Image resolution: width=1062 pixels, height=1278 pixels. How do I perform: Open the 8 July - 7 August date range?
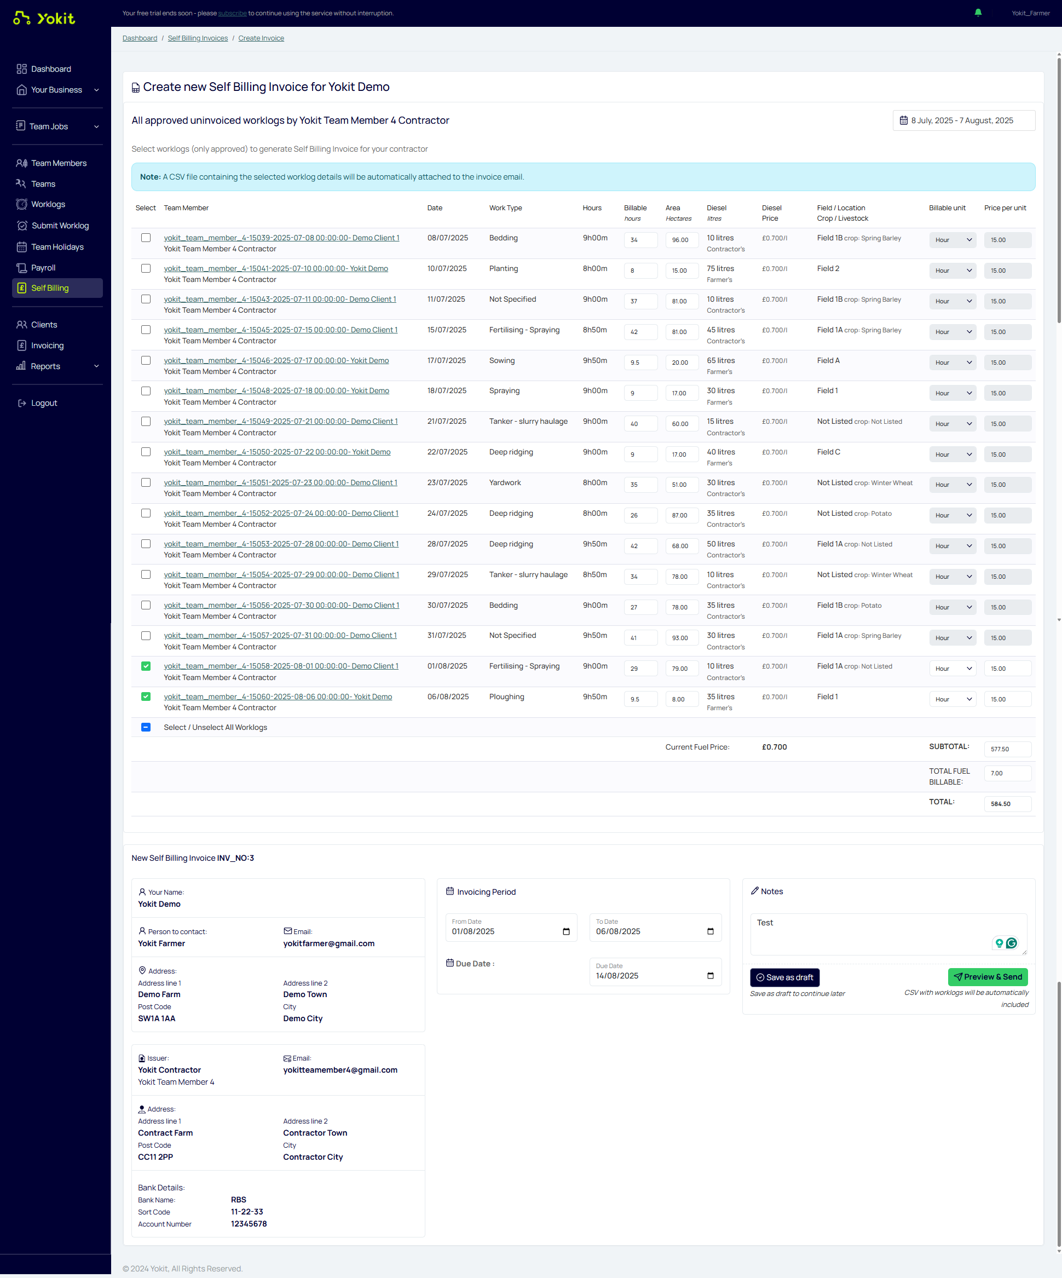click(x=963, y=120)
